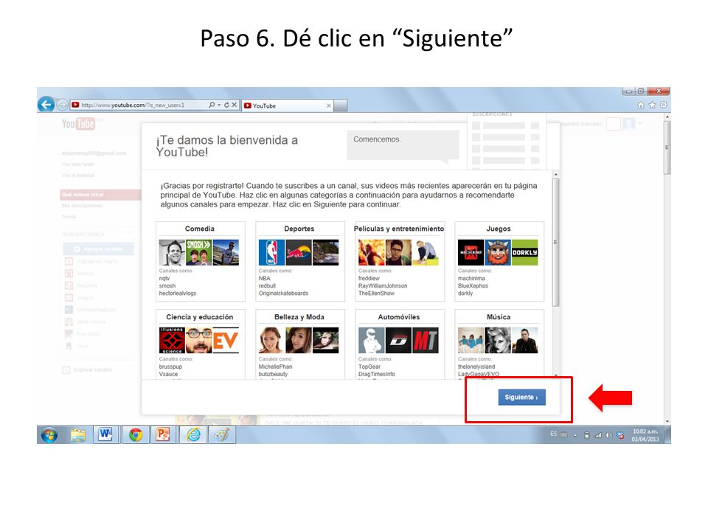Image resolution: width=708 pixels, height=531 pixels.
Task: Select the Música category heading
Action: pos(499,317)
